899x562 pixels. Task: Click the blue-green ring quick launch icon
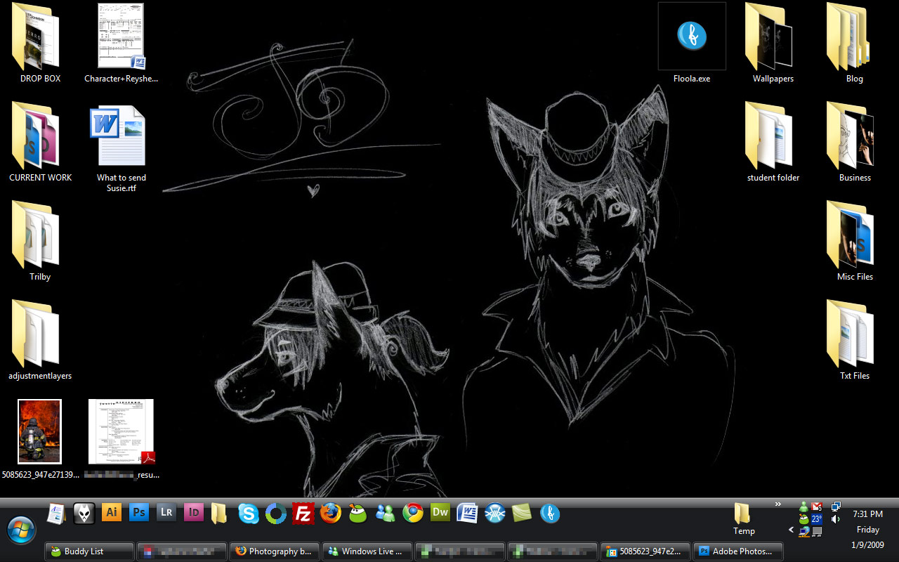click(276, 514)
